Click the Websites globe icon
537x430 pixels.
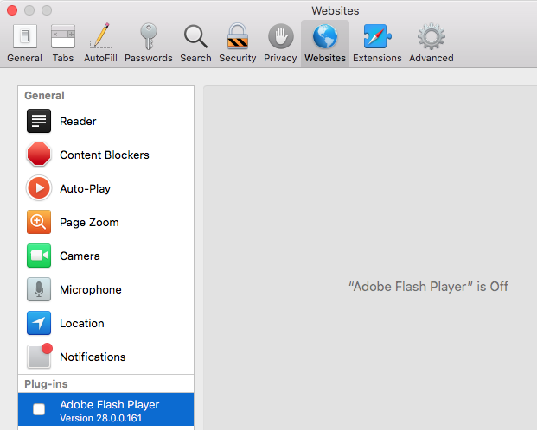click(x=325, y=36)
